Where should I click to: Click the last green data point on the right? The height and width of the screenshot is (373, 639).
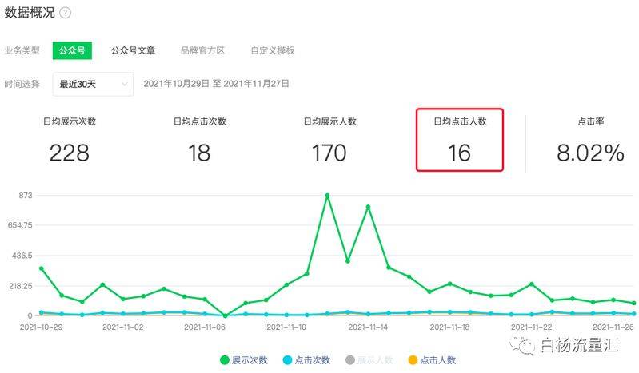633,303
